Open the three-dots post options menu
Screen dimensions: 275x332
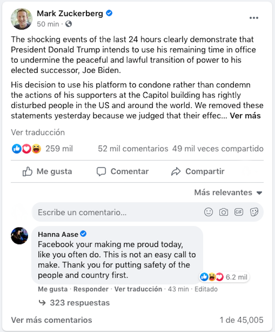[x=254, y=18]
